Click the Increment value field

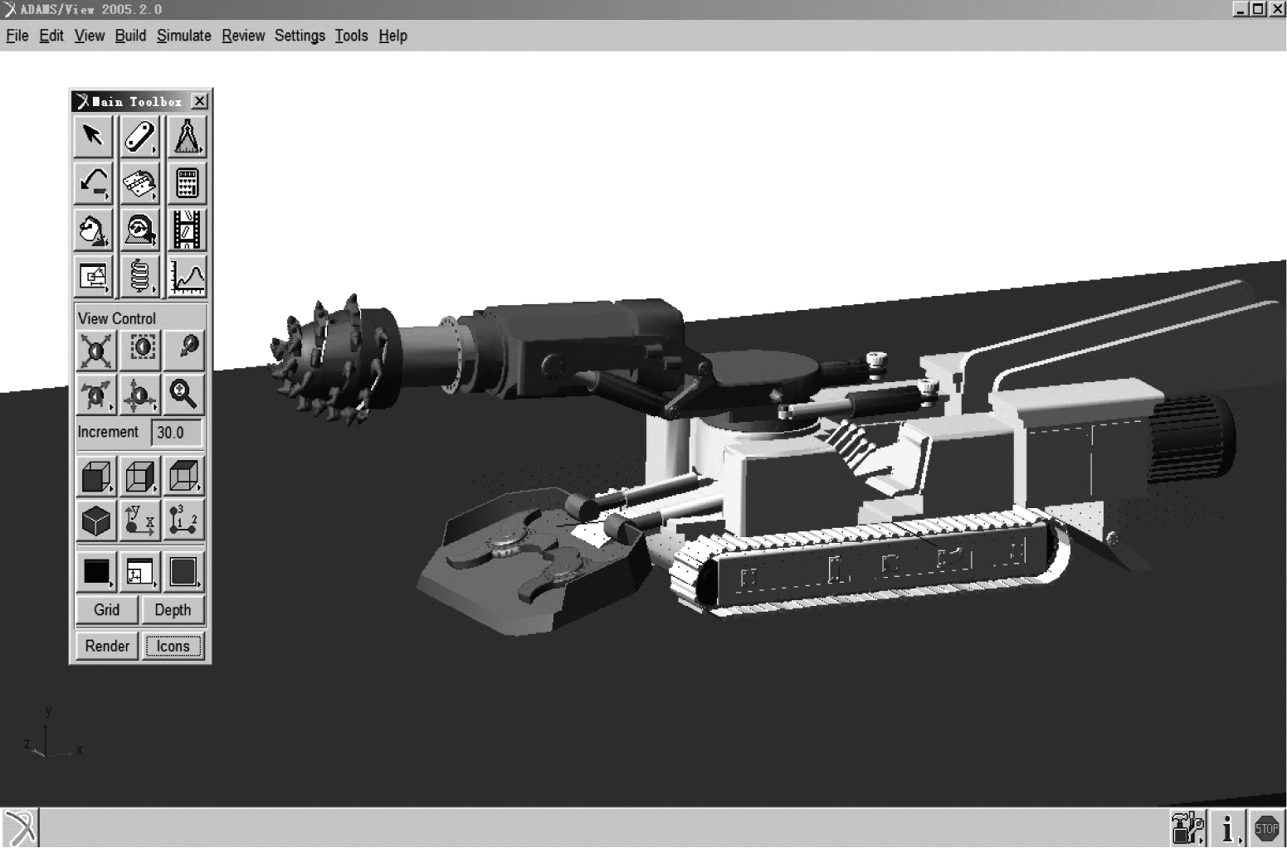[176, 433]
